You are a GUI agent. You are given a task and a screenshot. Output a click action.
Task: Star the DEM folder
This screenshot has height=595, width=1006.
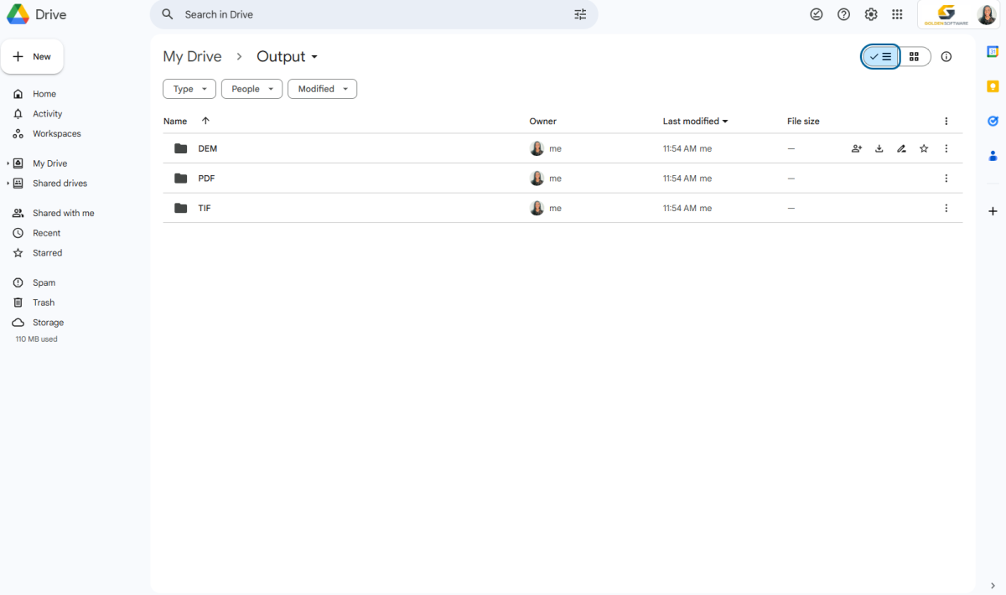pyautogui.click(x=924, y=148)
